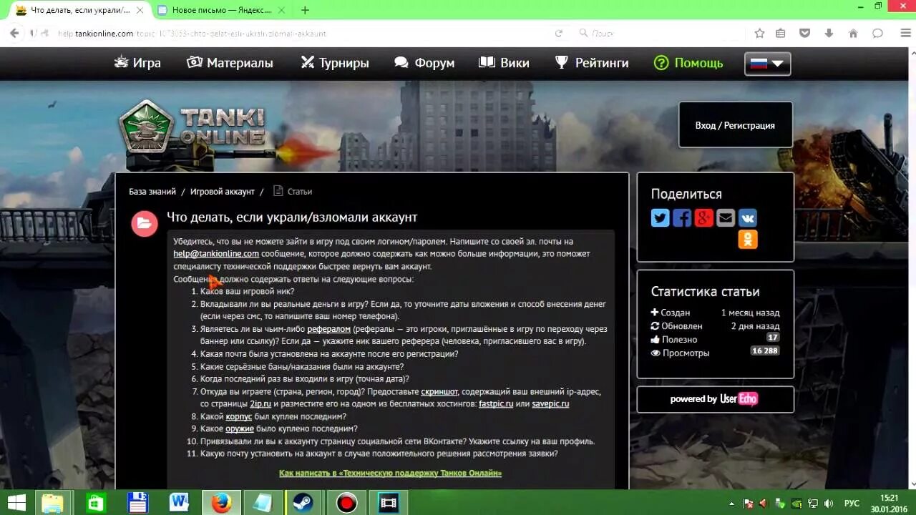Open the Firefox hamburger menu
916x515 pixels.
point(904,33)
